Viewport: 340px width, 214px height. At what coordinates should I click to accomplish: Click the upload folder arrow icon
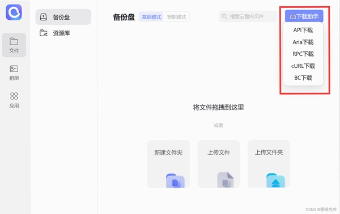tap(275, 180)
